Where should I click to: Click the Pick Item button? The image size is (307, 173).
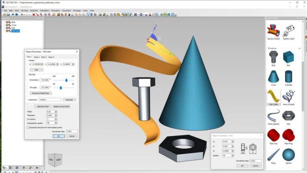[x=69, y=100]
